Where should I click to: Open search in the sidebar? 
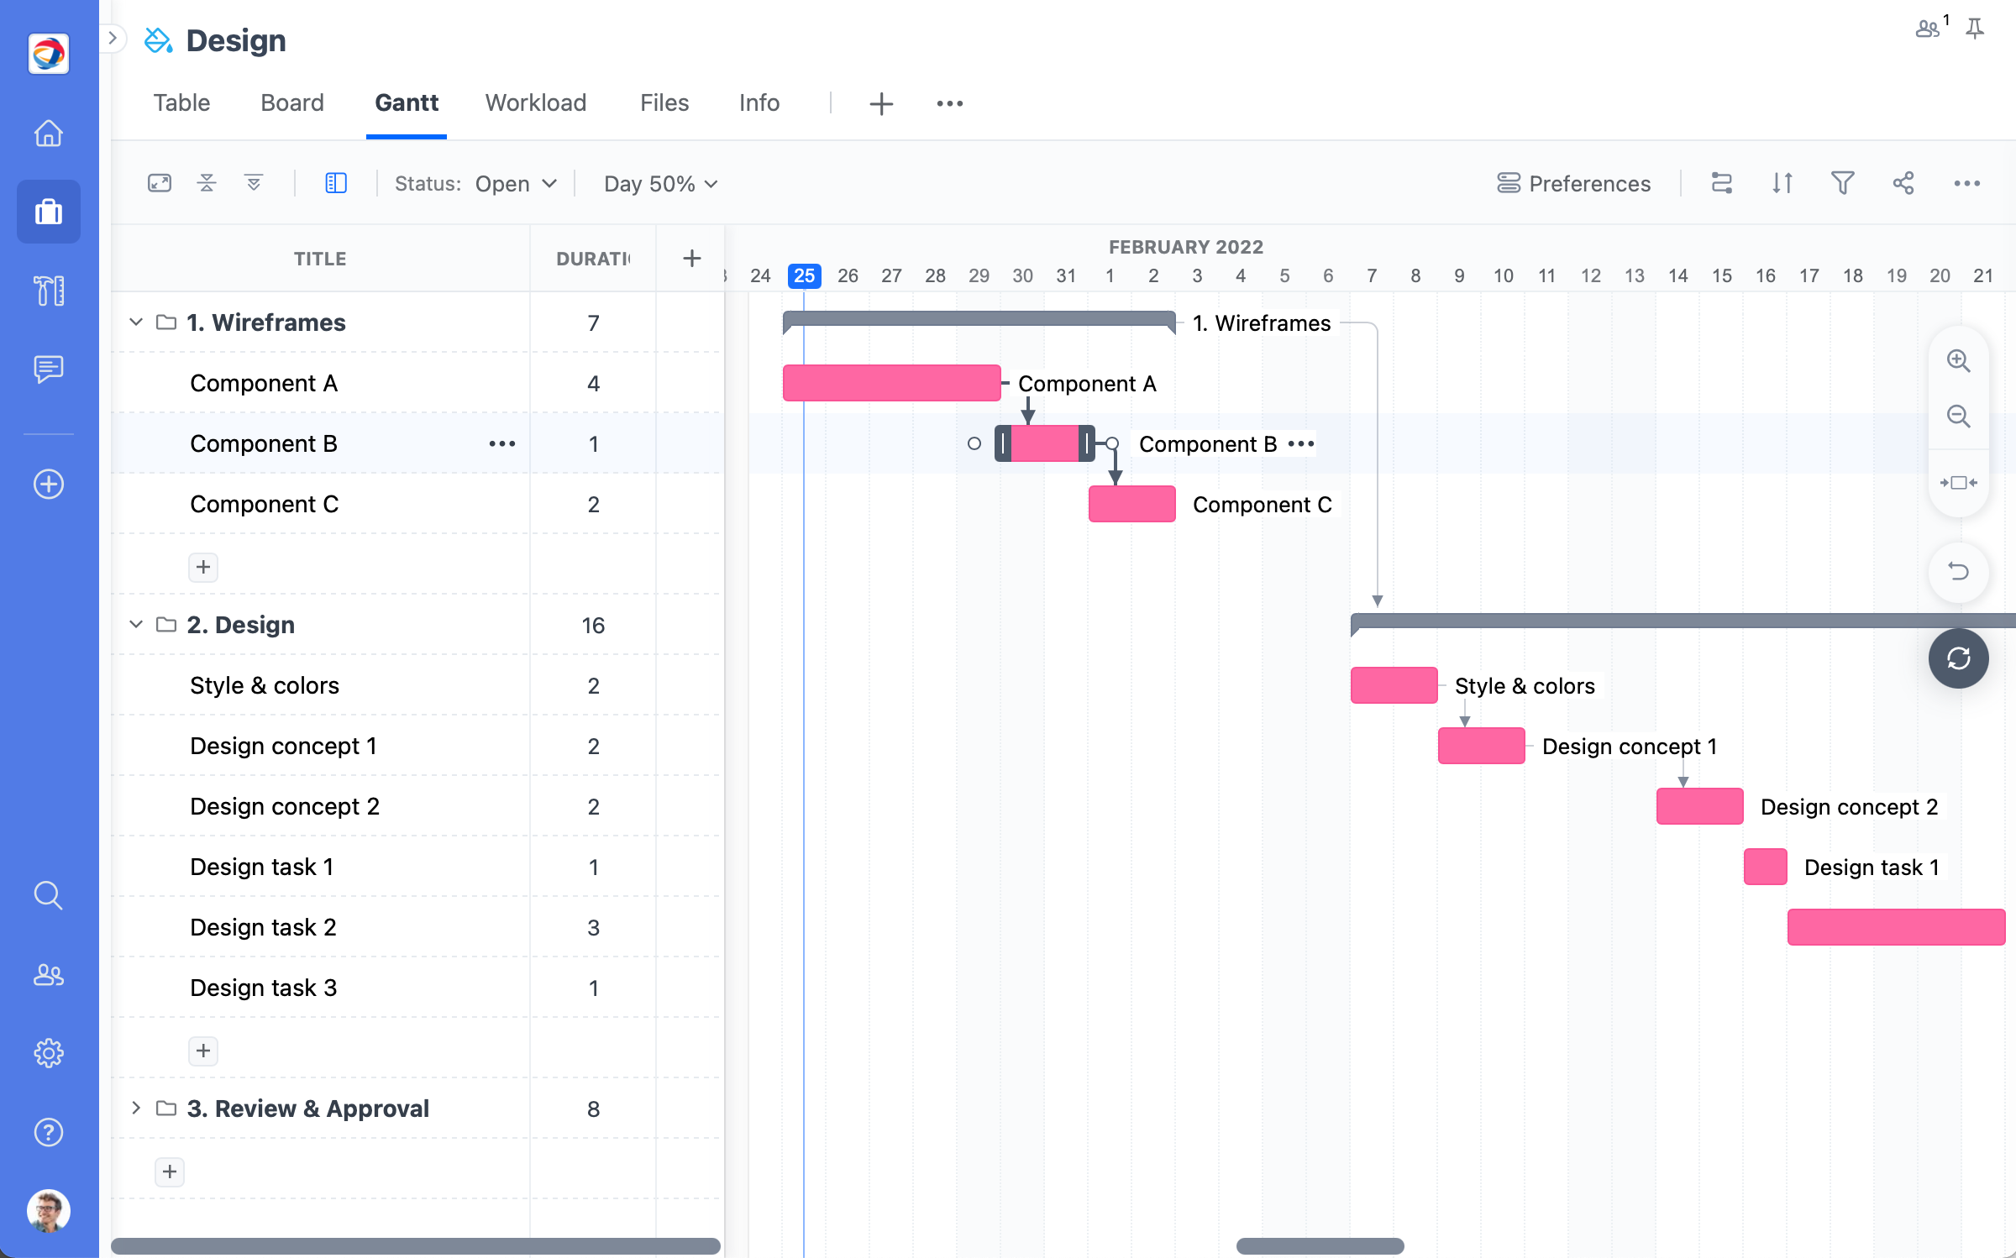tap(49, 895)
